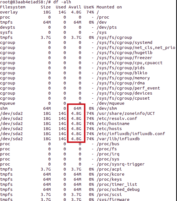Image resolution: width=177 pixels, height=201 pixels.
Task: Click the 'df -alh' command text
Action: point(62,2)
